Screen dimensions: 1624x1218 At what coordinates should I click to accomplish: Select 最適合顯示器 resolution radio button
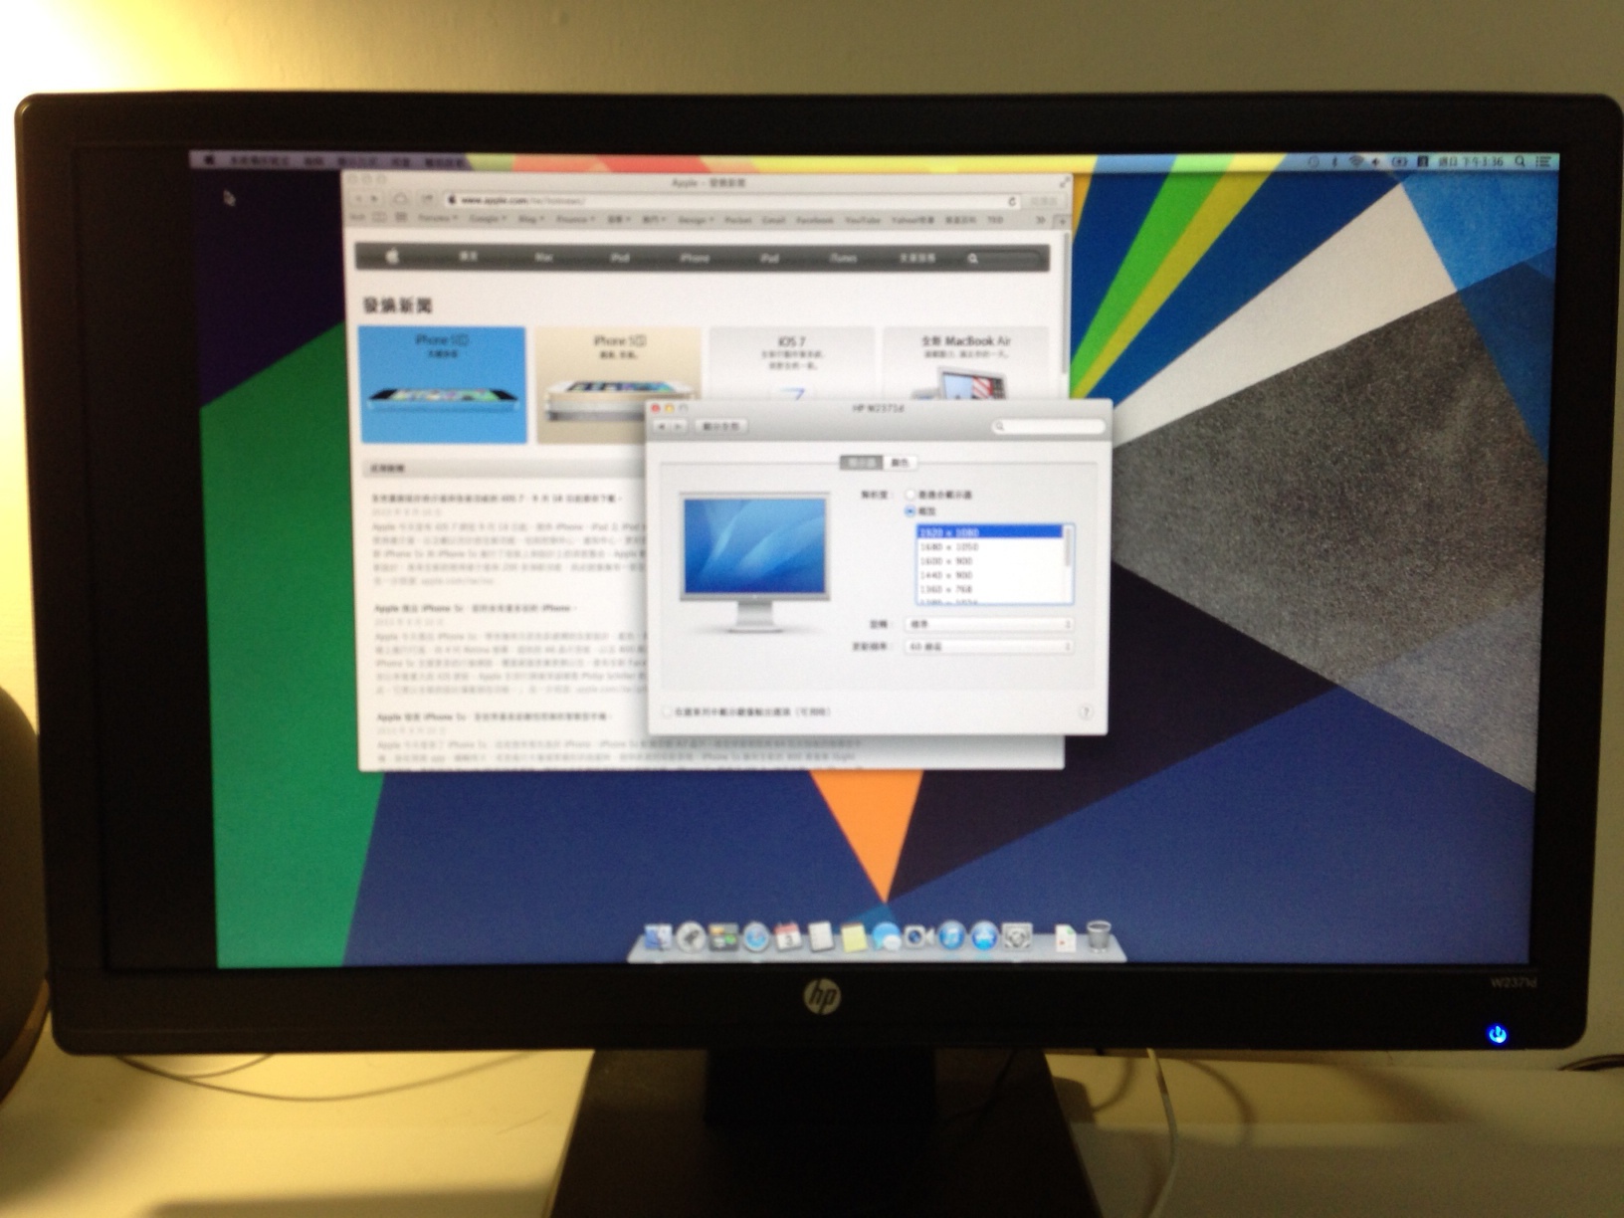(x=911, y=495)
